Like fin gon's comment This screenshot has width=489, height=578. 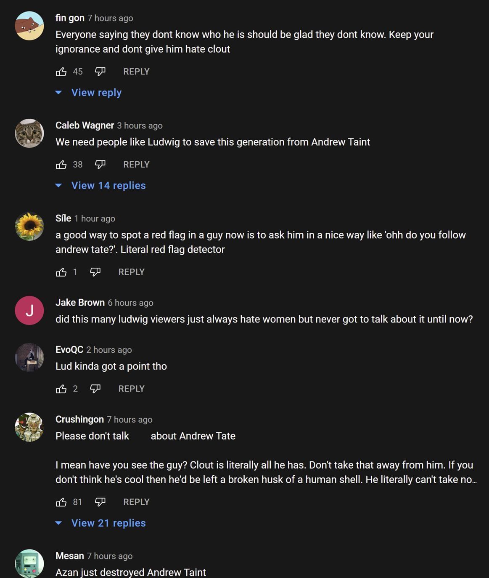[61, 72]
